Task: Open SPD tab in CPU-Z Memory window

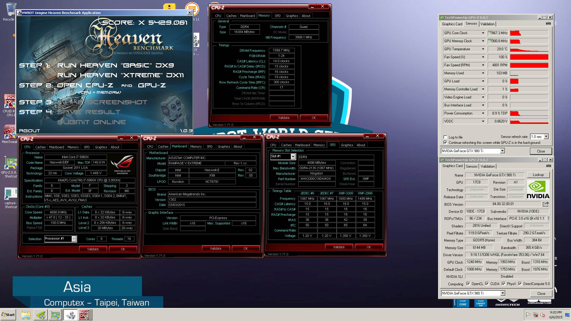Action: tap(277, 16)
